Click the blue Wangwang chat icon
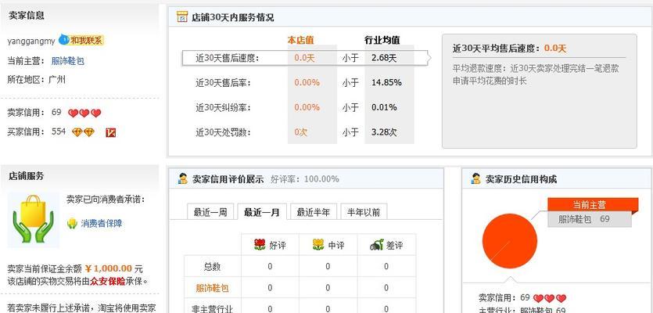 (63, 40)
